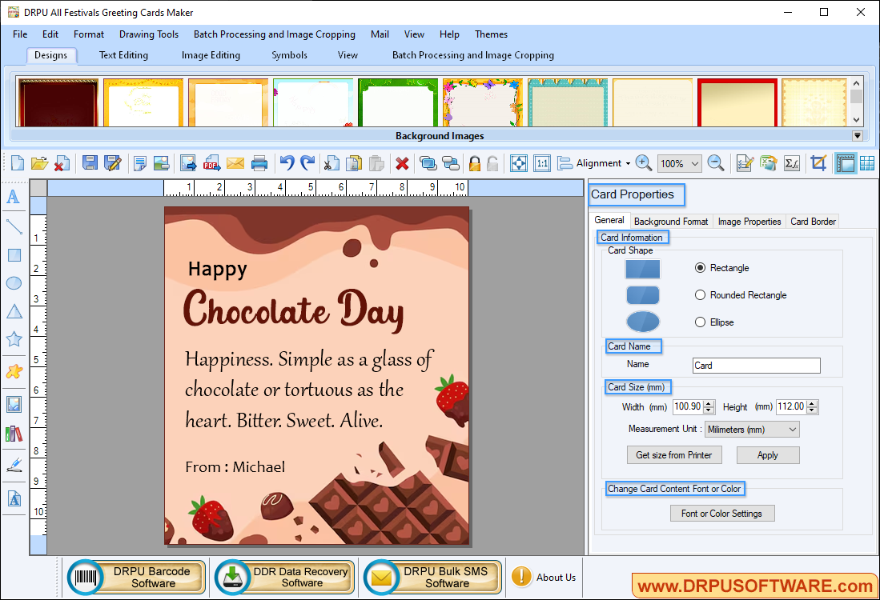880x600 pixels.
Task: Email the greeting card design
Action: tap(235, 162)
